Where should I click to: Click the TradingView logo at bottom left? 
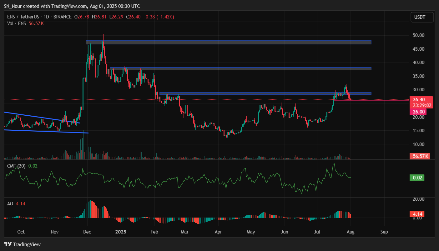(22, 244)
